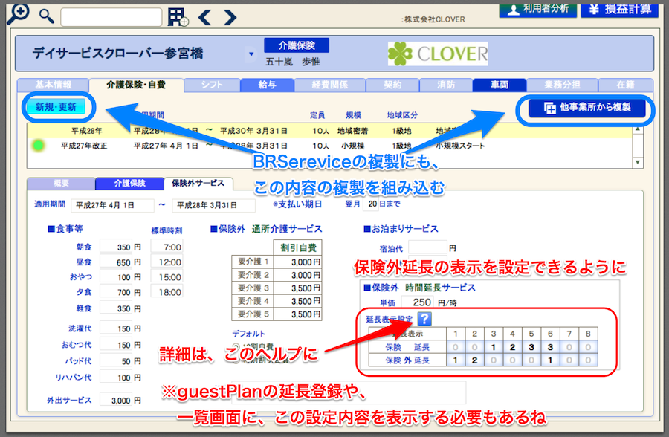
Task: Open the 経費関係 tab
Action: pyautogui.click(x=330, y=85)
